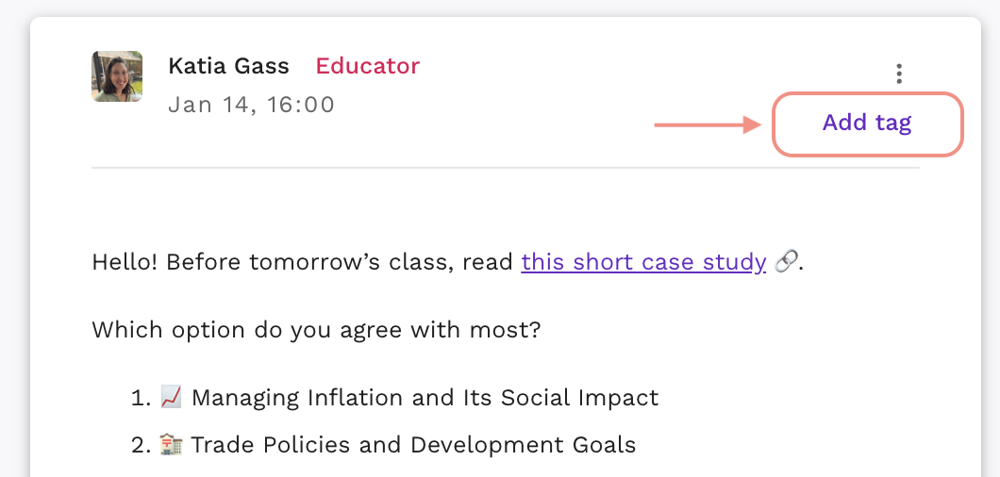This screenshot has width=1000, height=477.
Task: Click the chart emoji beside Managing Inflation
Action: [171, 397]
